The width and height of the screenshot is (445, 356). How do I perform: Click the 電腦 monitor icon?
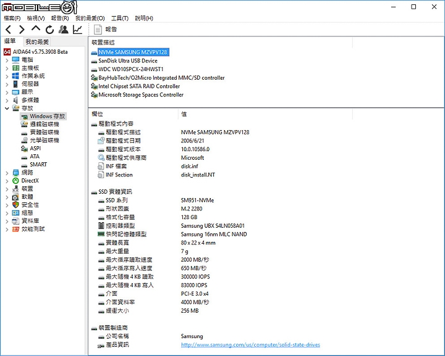(x=15, y=60)
